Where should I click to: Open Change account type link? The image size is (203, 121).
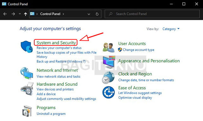tap(138, 50)
